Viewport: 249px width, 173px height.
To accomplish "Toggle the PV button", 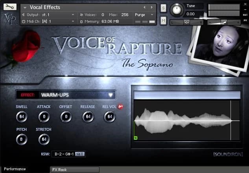I will 245,20.
